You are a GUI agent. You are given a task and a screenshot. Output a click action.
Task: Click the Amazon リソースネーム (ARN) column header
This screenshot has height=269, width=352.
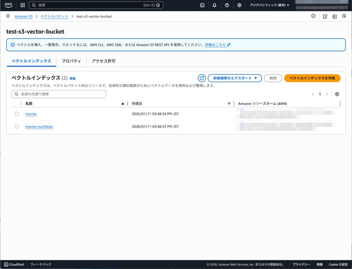coord(263,104)
